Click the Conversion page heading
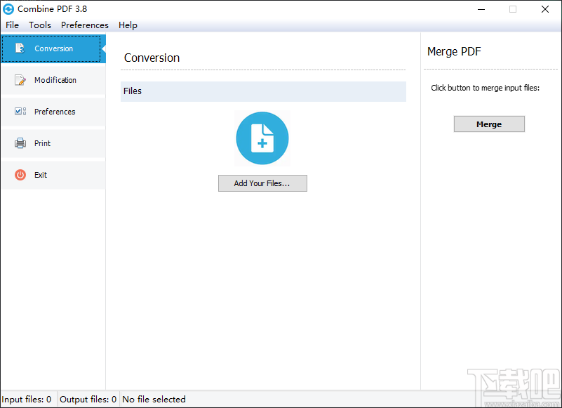Viewport: 562px width, 408px height. pyautogui.click(x=152, y=58)
